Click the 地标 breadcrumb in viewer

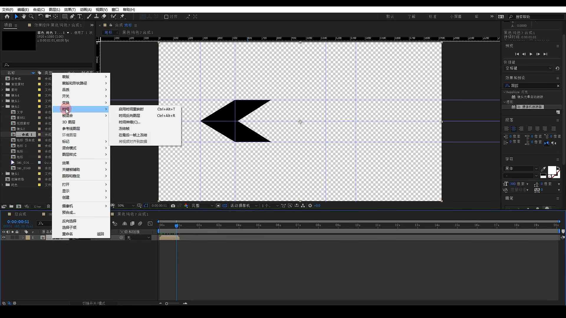click(108, 32)
